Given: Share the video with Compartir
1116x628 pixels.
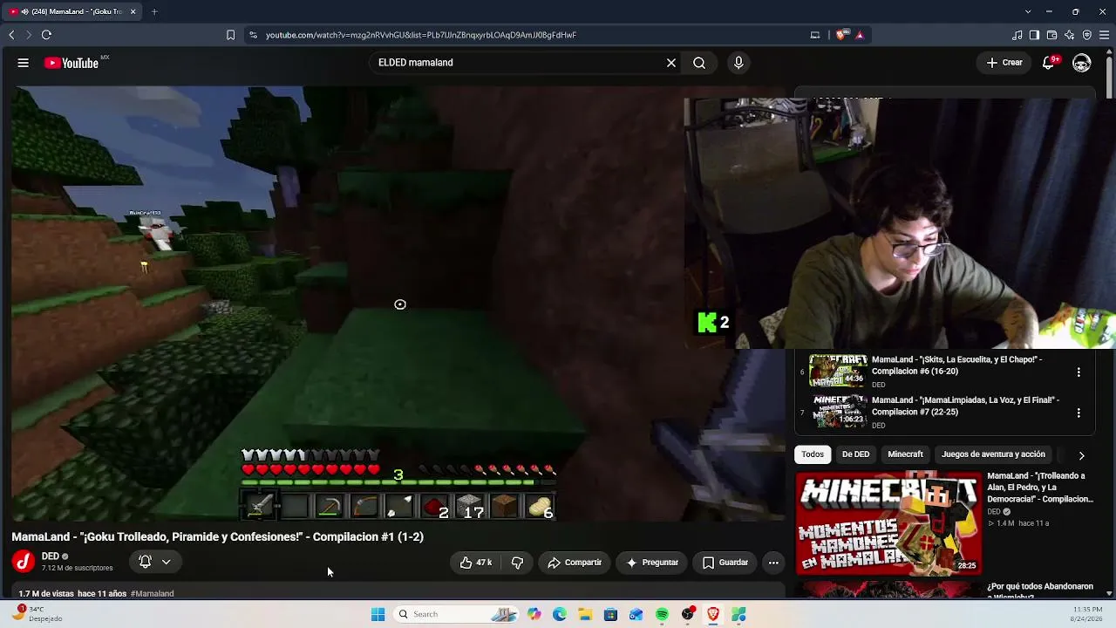Looking at the screenshot, I should click(x=575, y=563).
